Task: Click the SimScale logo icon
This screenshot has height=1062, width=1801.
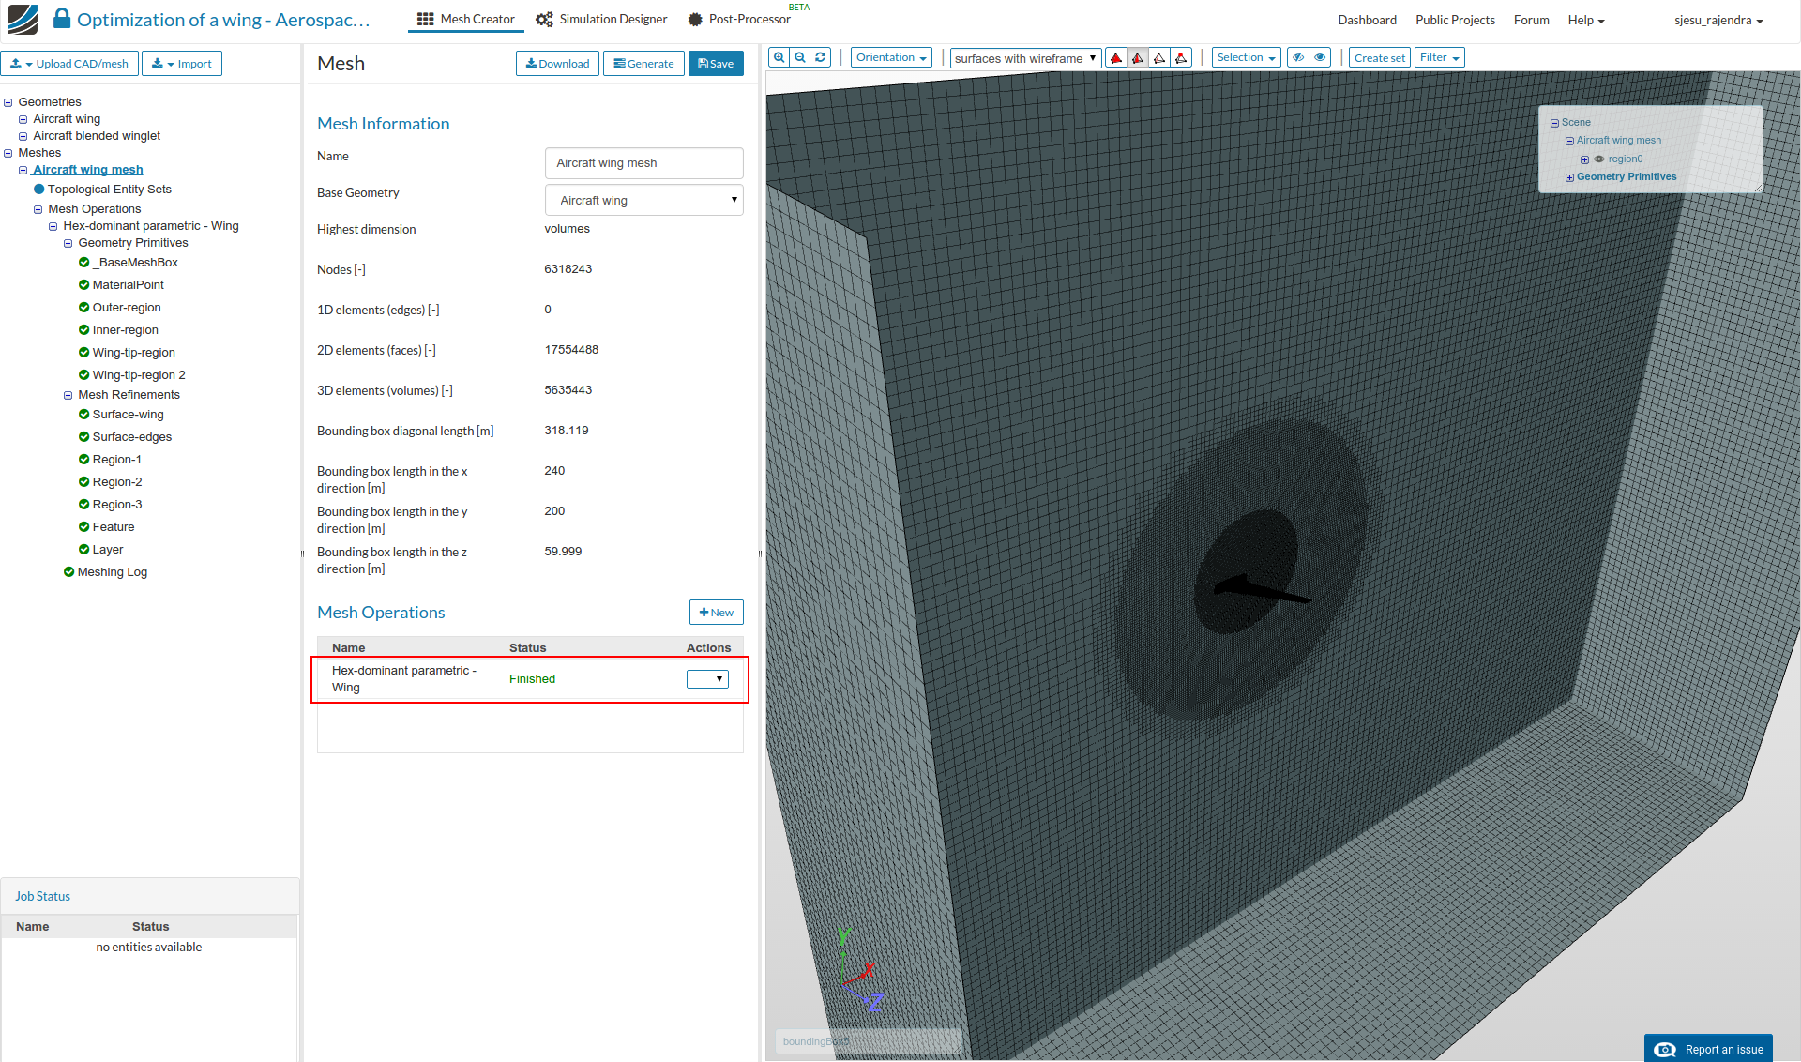Action: tap(23, 19)
